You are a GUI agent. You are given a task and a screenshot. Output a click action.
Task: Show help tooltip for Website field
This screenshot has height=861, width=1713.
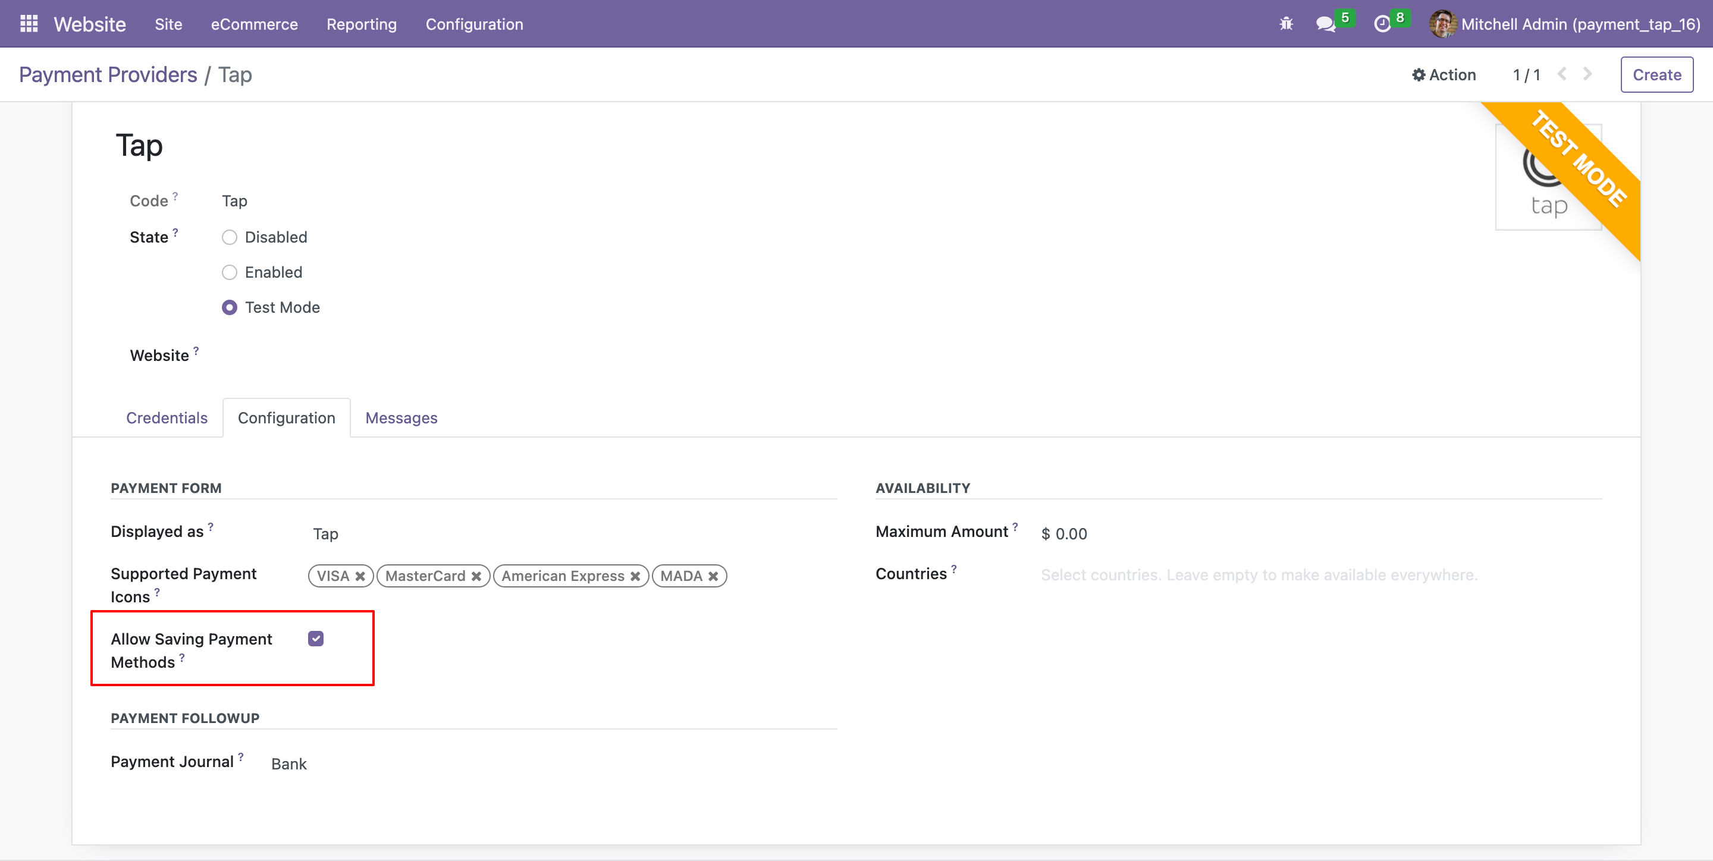(x=196, y=350)
